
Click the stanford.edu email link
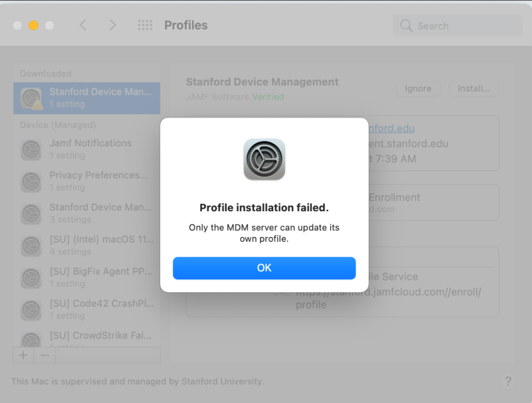click(x=391, y=129)
